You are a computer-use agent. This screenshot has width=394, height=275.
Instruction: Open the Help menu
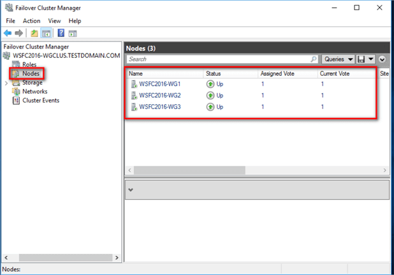coord(75,21)
